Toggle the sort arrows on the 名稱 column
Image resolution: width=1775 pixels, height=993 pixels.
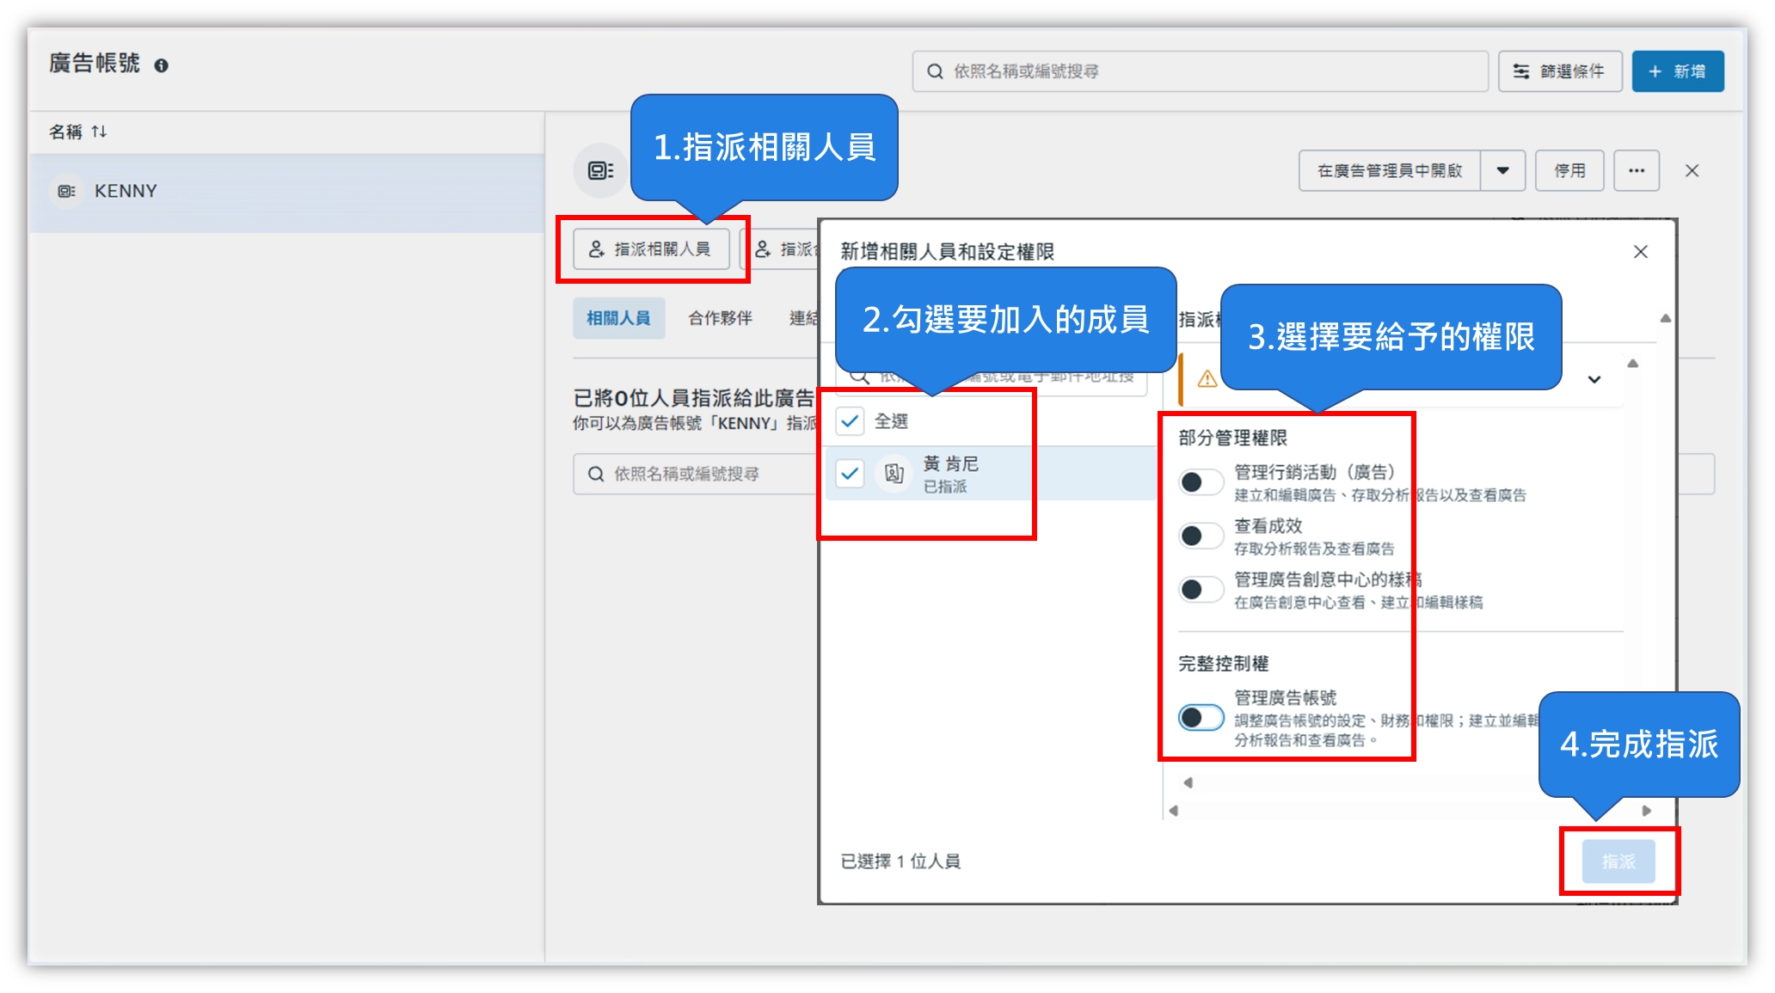tap(101, 132)
